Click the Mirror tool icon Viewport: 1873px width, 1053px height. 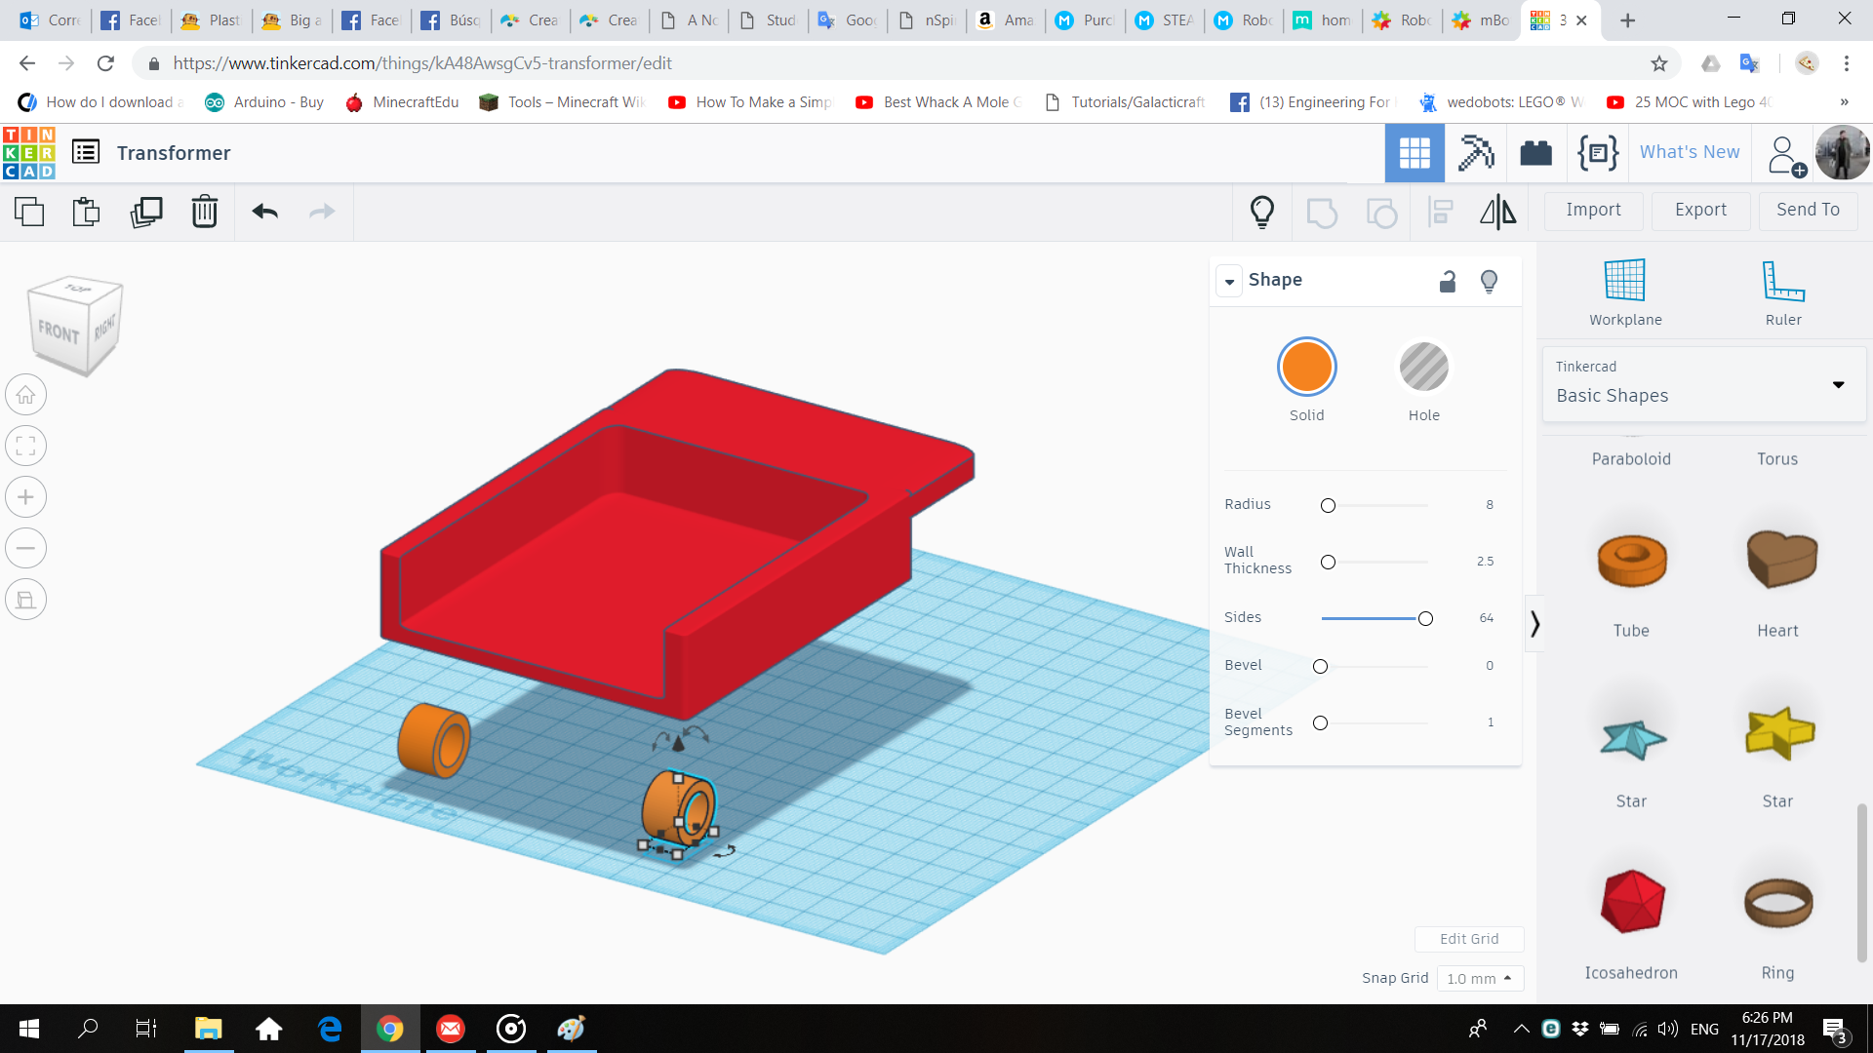pyautogui.click(x=1497, y=212)
